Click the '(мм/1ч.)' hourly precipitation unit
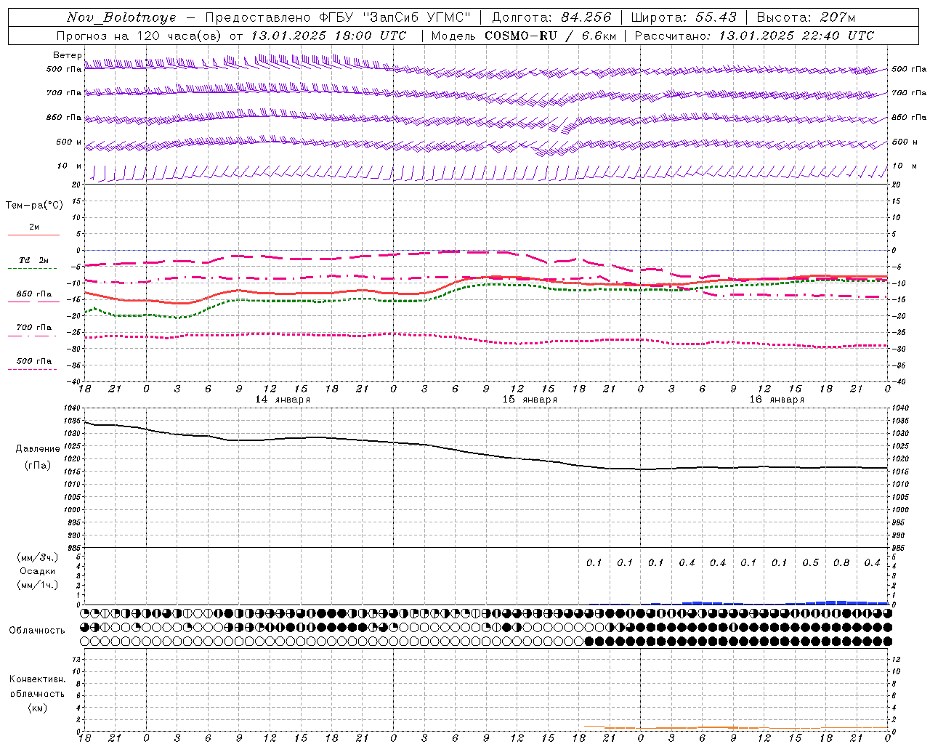Image resolution: width=930 pixels, height=744 pixels. coord(38,585)
